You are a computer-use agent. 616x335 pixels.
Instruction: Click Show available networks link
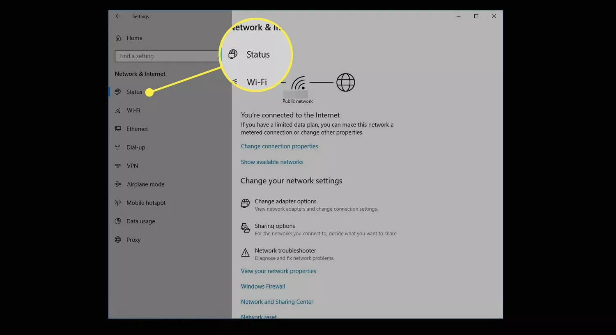[272, 162]
